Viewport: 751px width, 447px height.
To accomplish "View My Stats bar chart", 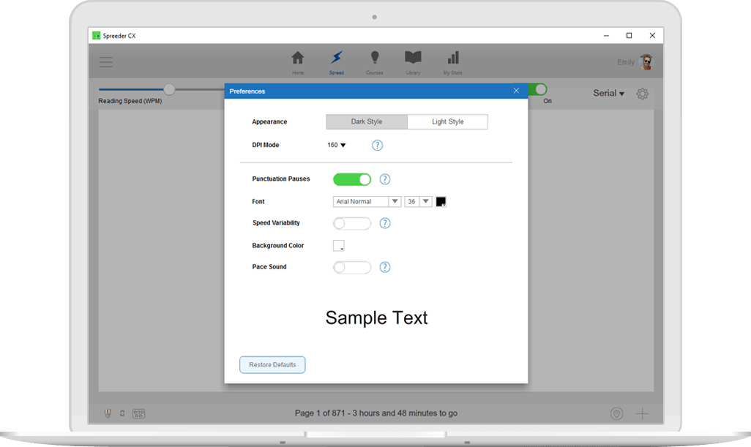I will pos(452,61).
